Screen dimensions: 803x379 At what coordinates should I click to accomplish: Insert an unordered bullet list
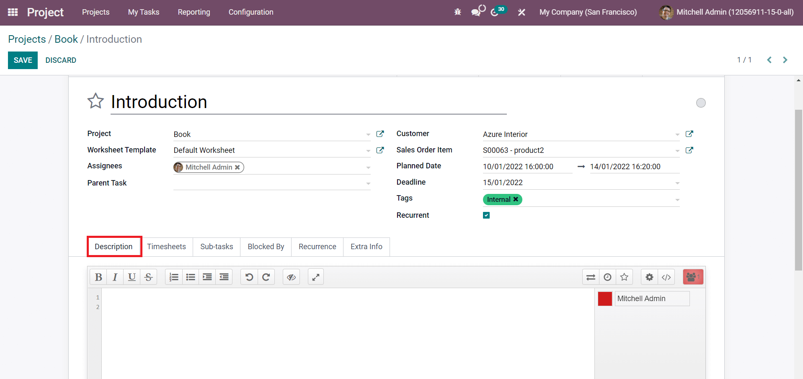[x=191, y=277]
